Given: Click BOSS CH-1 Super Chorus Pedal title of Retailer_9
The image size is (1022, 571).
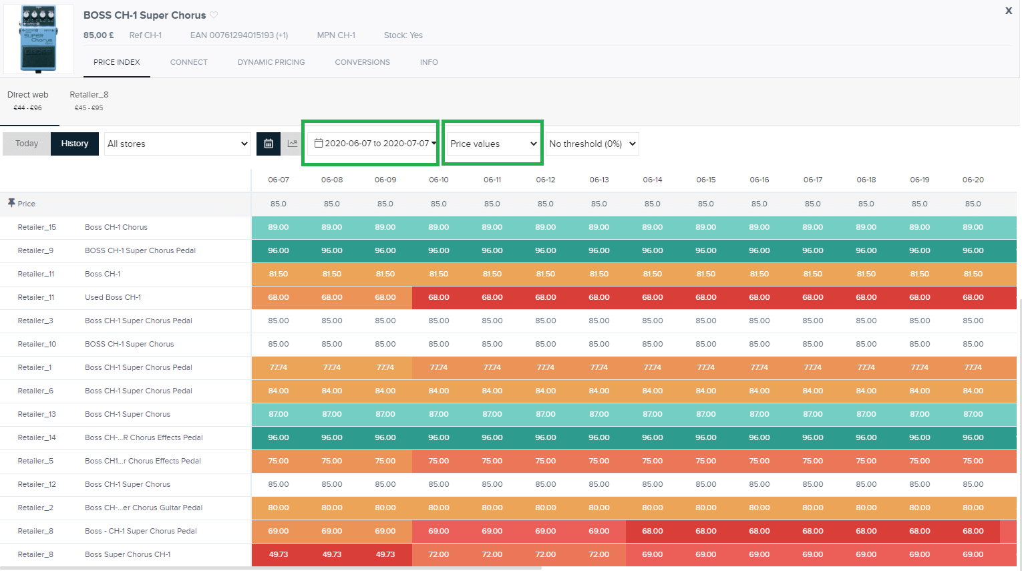Looking at the screenshot, I should 140,250.
